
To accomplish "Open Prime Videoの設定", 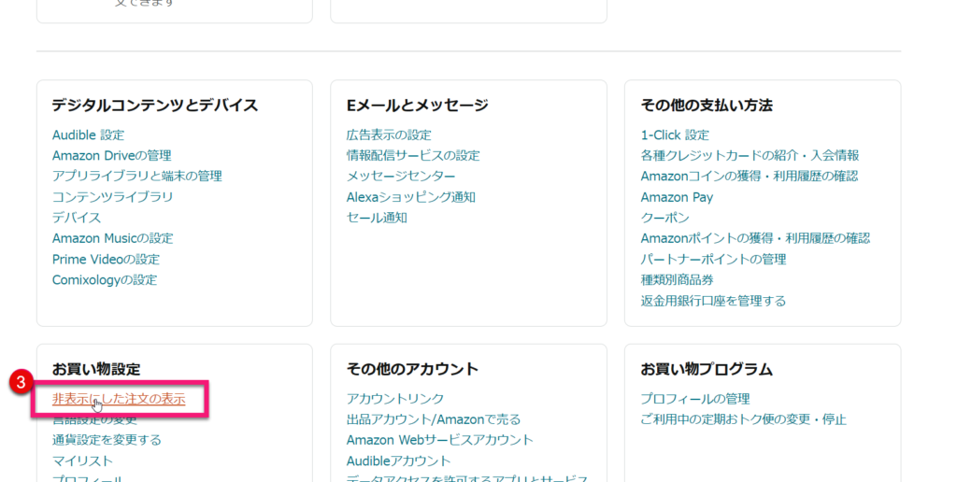I will [106, 260].
